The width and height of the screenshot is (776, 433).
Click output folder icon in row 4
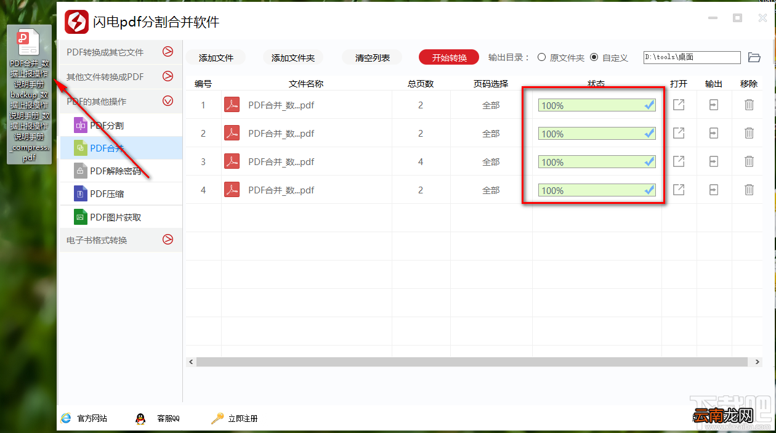click(x=713, y=190)
